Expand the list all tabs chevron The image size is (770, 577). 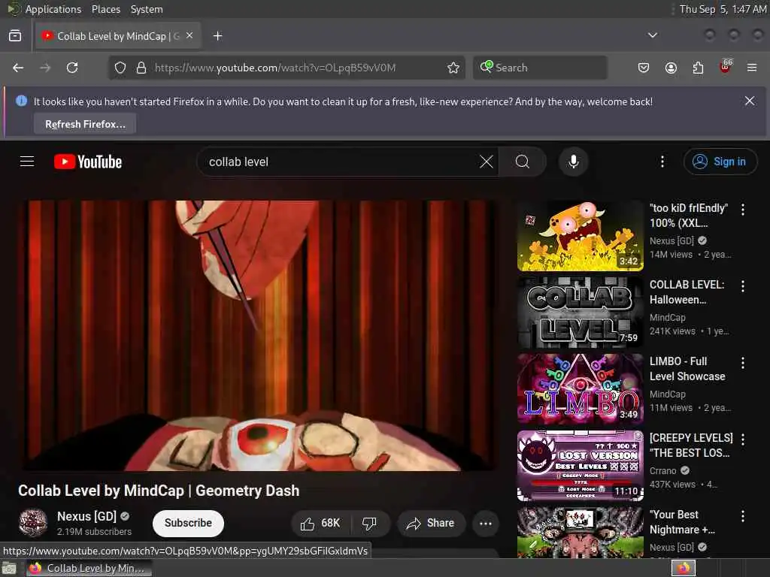click(652, 35)
